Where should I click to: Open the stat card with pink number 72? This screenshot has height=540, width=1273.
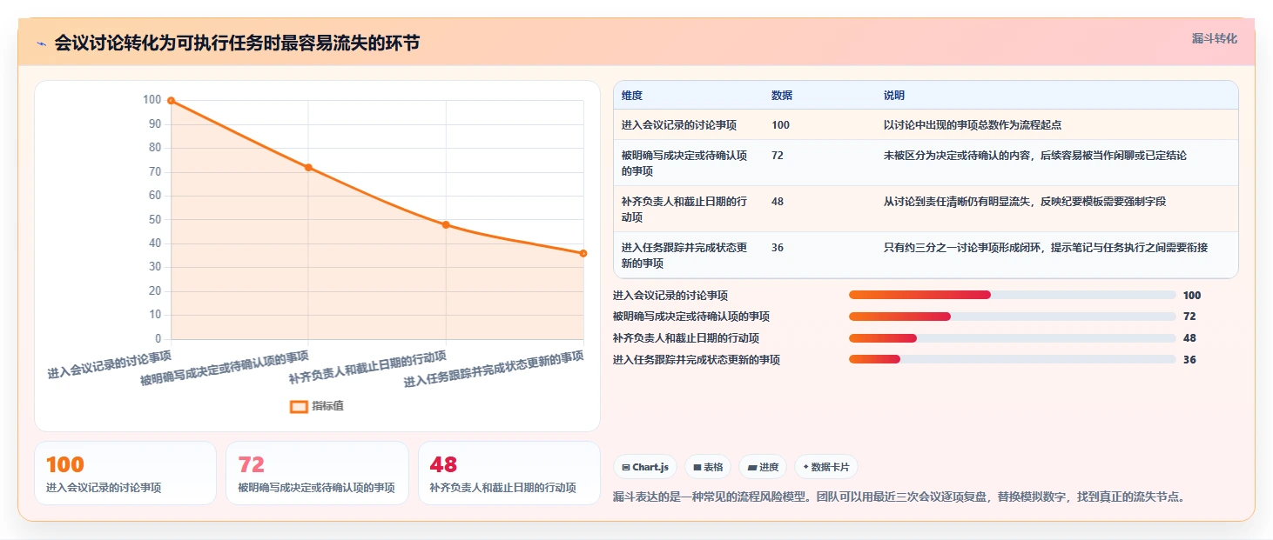(x=317, y=473)
